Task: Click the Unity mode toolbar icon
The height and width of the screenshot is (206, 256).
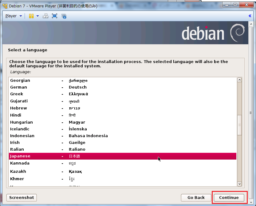Action: point(64,16)
